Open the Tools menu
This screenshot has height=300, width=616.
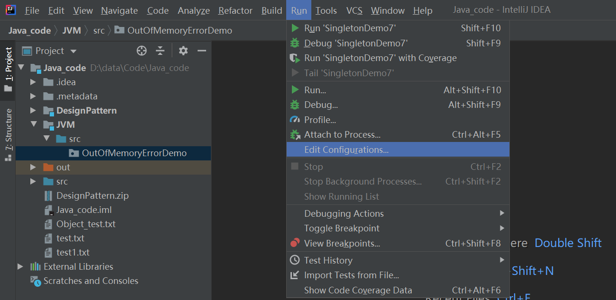click(326, 10)
